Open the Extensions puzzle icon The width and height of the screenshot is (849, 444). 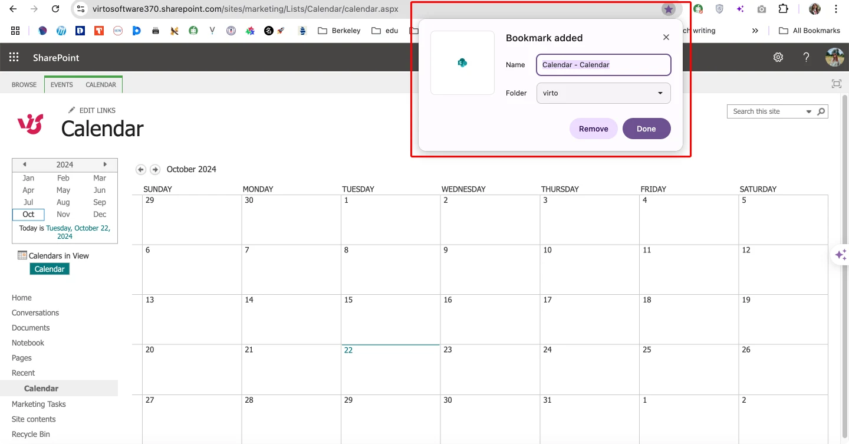tap(783, 9)
